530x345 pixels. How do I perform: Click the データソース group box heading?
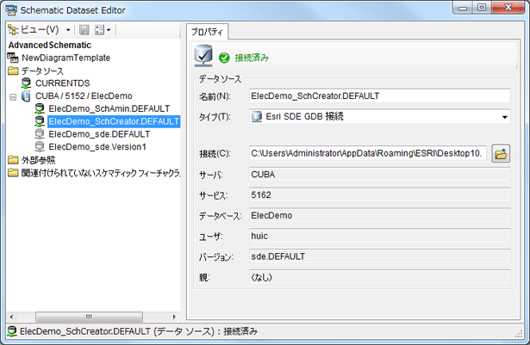tap(220, 79)
